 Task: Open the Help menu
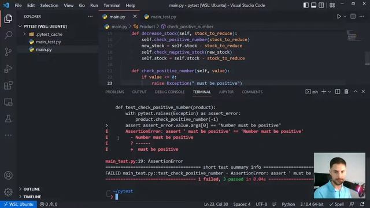131,5
